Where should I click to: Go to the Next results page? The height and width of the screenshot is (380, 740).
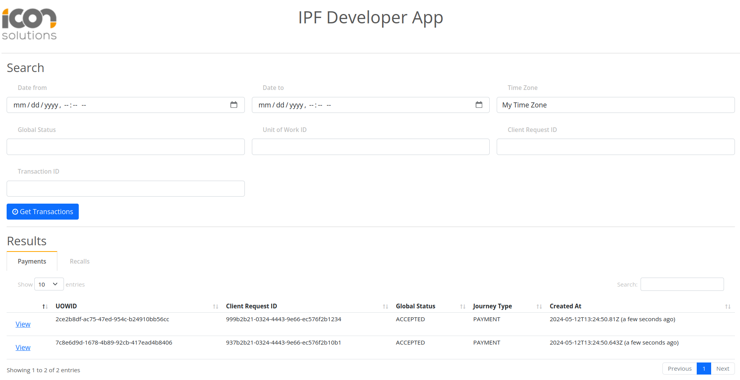(x=722, y=369)
